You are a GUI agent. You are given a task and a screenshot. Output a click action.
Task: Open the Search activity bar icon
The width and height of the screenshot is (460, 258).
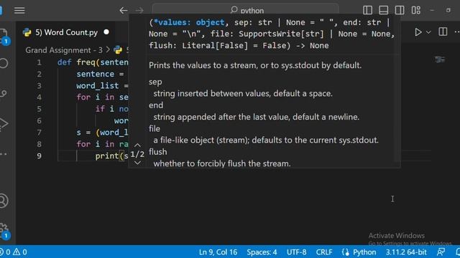[x=4, y=63]
